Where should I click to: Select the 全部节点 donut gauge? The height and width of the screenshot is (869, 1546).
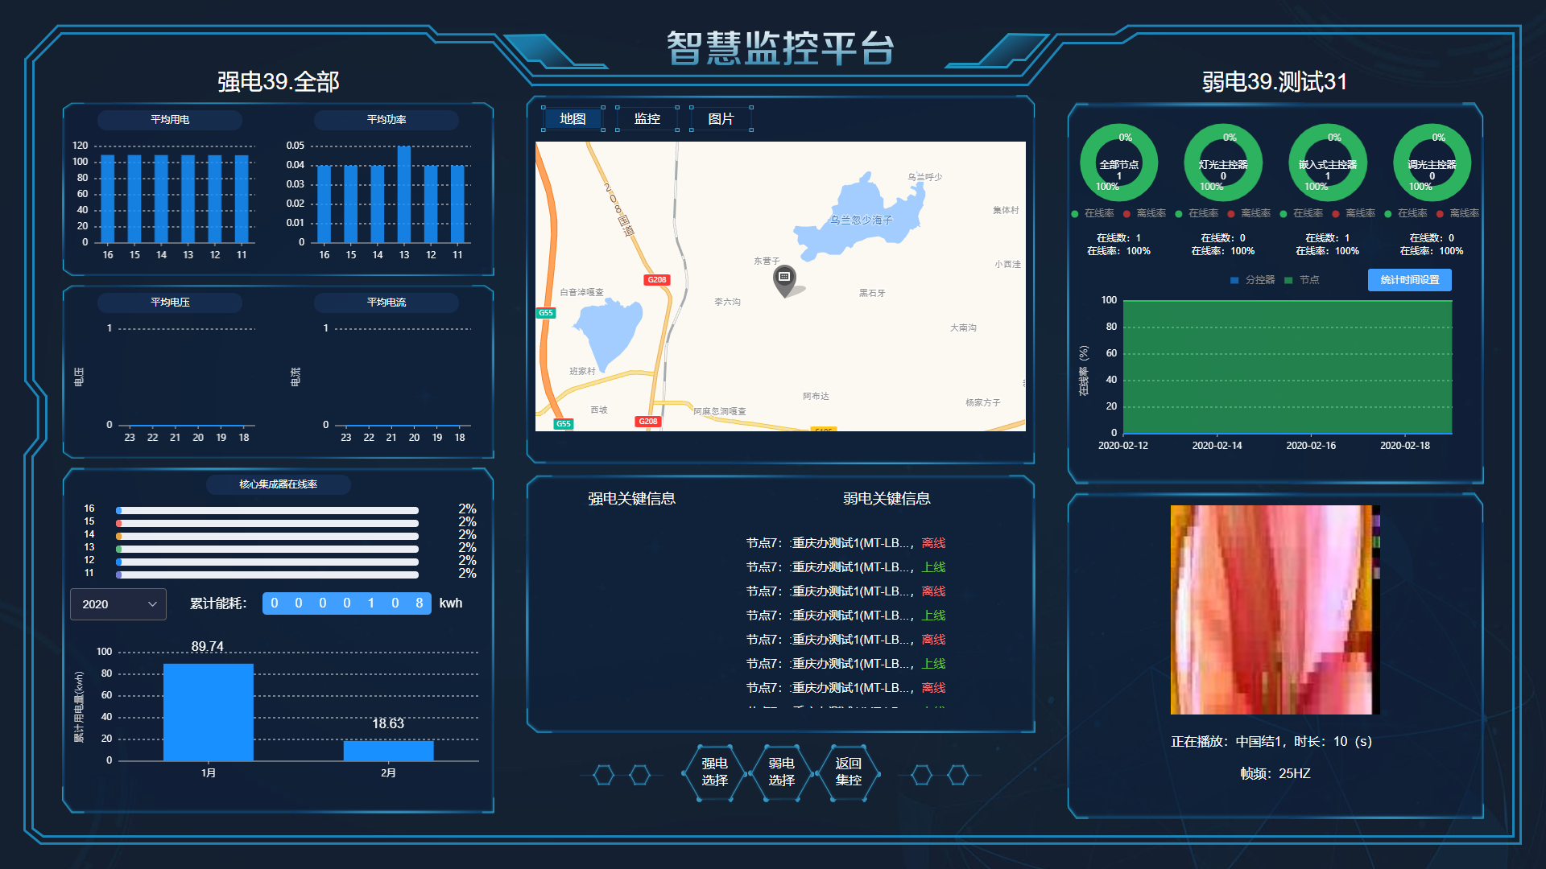click(x=1118, y=163)
